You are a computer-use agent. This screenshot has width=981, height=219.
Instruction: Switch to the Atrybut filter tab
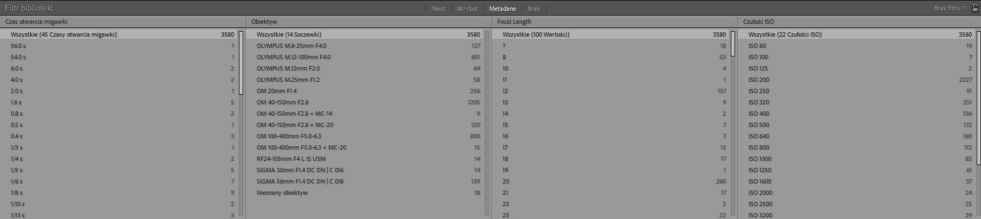coord(467,9)
